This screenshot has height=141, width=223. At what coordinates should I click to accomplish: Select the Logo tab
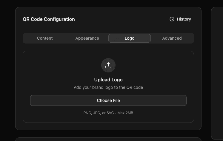[x=130, y=38]
